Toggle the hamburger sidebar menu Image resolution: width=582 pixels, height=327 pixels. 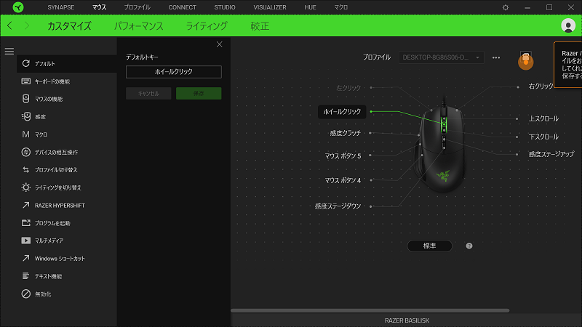[9, 51]
